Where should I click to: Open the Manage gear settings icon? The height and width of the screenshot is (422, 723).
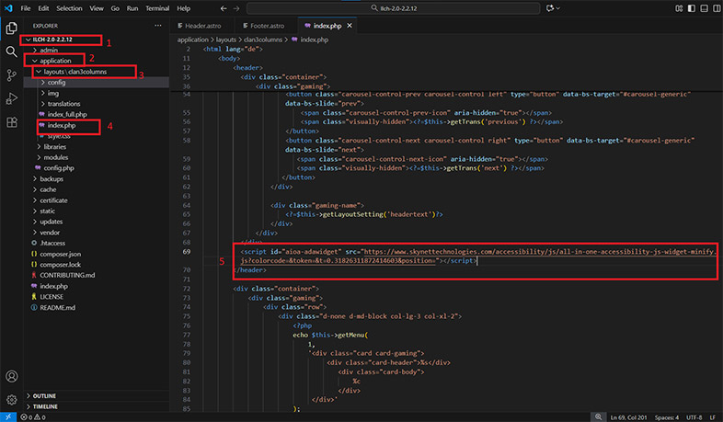[x=11, y=400]
